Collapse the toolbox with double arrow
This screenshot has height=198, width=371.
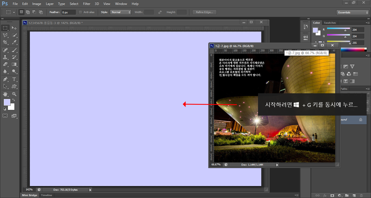(2, 18)
